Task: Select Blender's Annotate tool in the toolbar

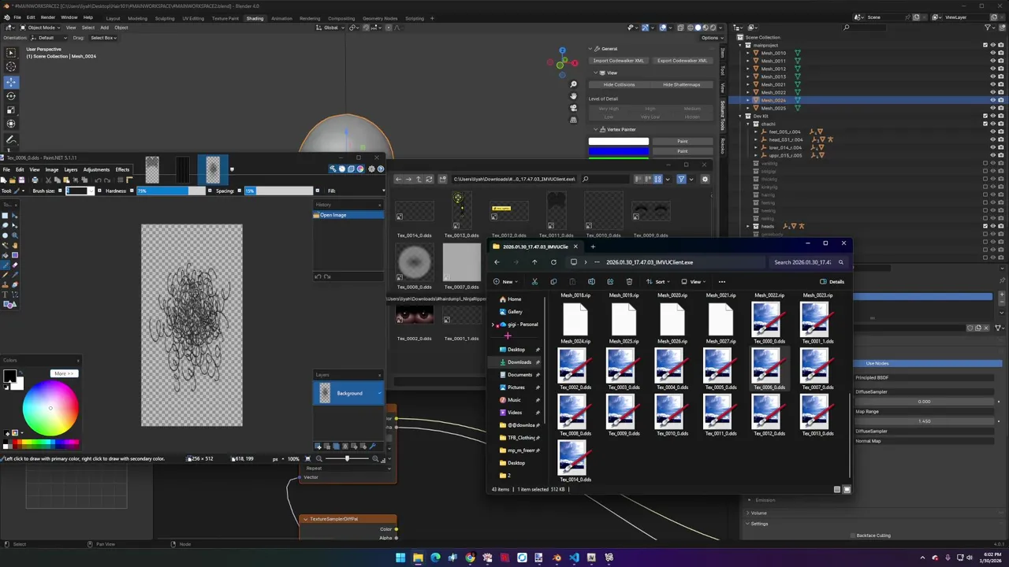Action: click(11, 140)
